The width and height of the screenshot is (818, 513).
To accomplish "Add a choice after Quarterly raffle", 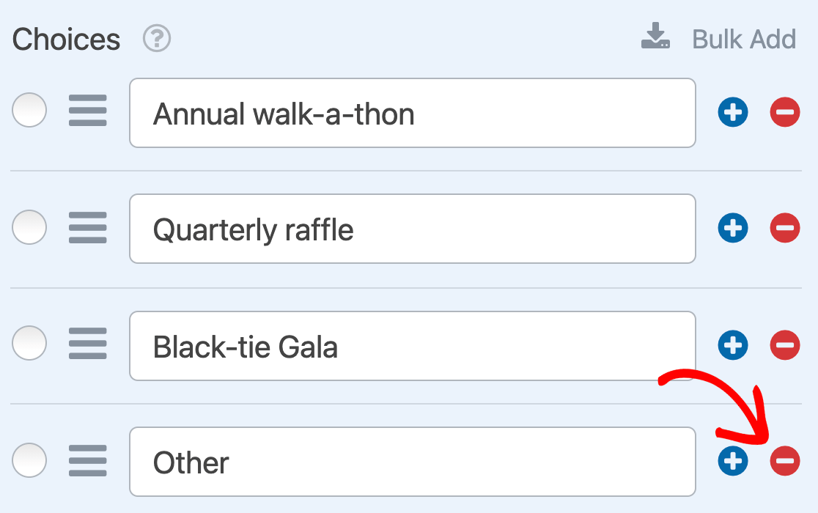I will tap(733, 228).
